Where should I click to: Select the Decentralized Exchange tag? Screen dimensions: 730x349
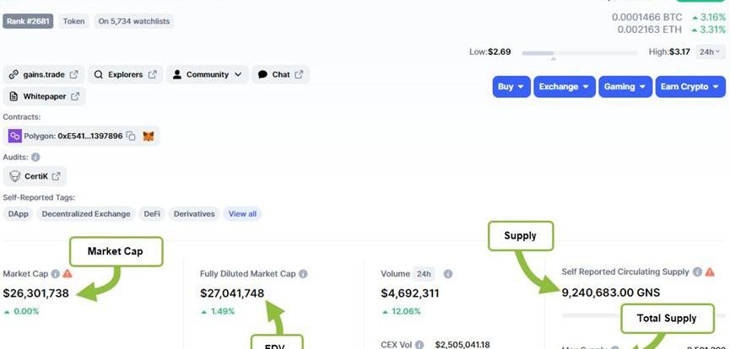pyautogui.click(x=86, y=214)
